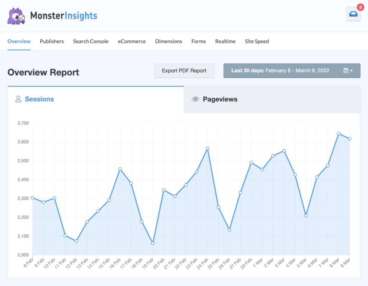Image resolution: width=368 pixels, height=286 pixels.
Task: View the Site Speed report
Action: tap(257, 41)
